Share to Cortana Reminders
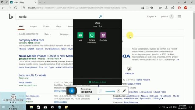 [x=92, y=38]
